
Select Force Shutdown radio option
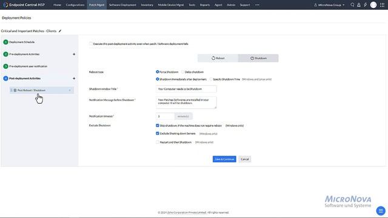coord(158,72)
